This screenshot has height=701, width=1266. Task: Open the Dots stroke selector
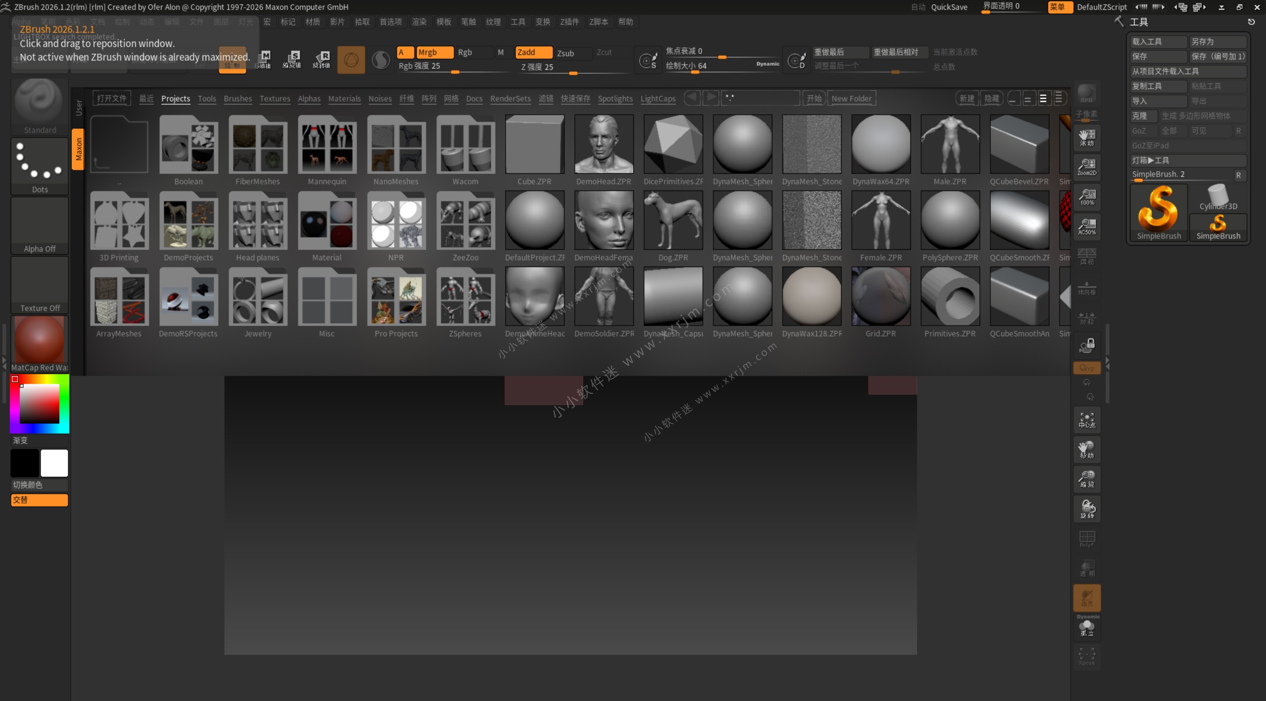coord(39,165)
